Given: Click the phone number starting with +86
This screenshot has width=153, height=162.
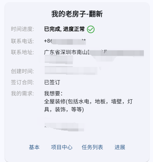Looking at the screenshot, I should tap(65, 41).
